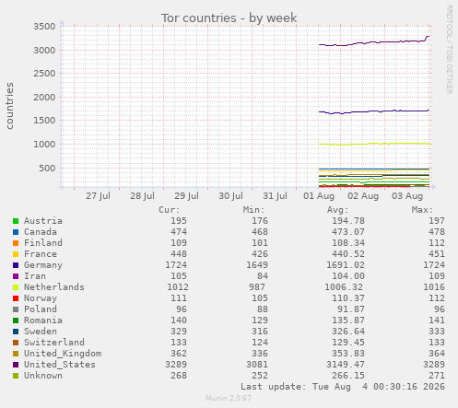Click the Poland gray legend swatch

click(16, 309)
